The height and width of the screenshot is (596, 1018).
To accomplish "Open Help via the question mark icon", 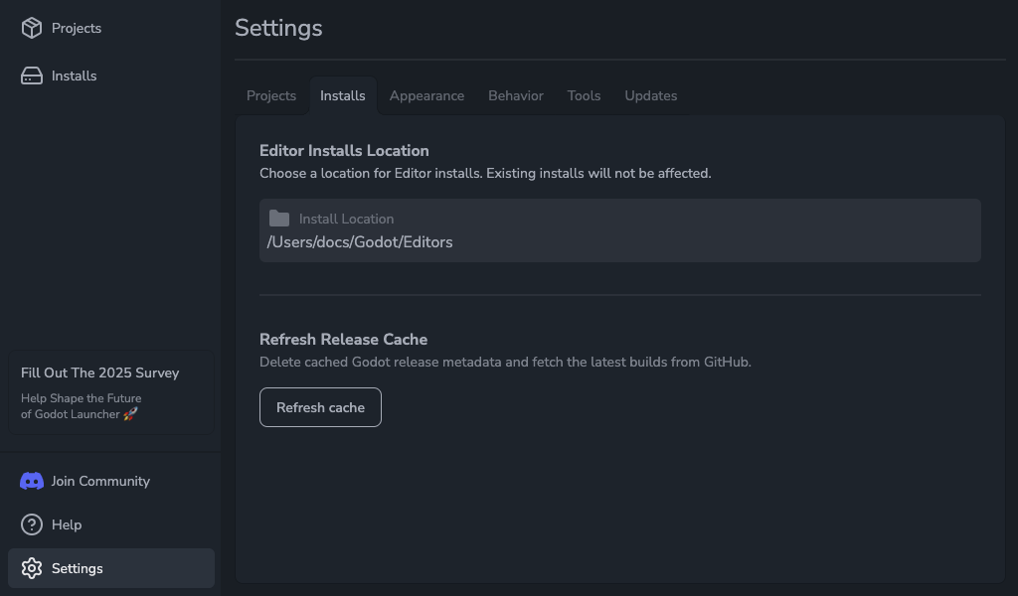I will (x=29, y=524).
